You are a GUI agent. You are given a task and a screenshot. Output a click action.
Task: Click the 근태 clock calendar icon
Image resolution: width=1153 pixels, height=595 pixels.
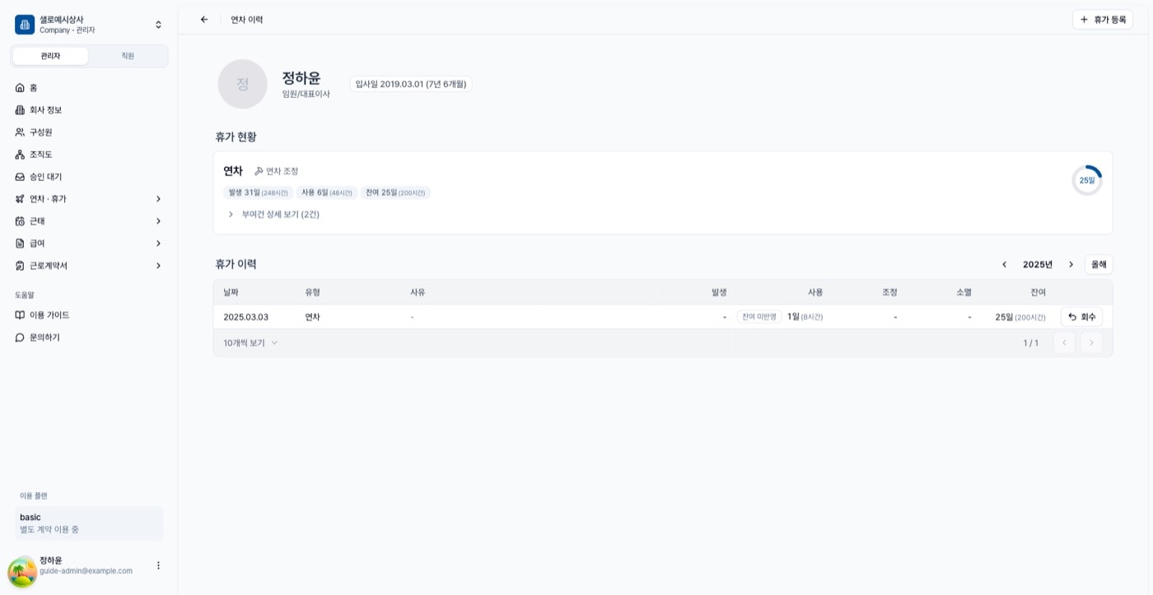(20, 221)
